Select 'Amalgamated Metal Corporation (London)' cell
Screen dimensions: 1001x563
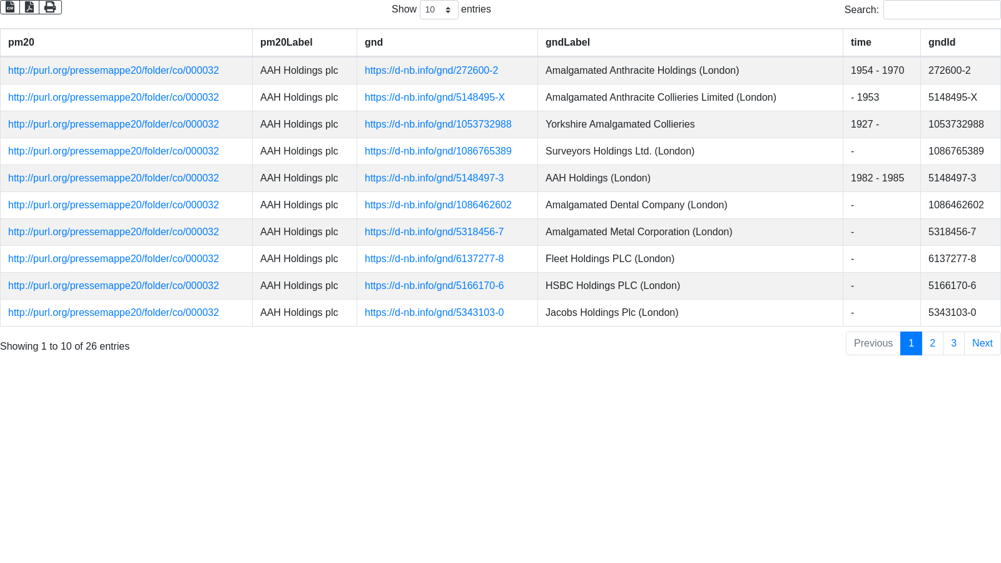click(x=690, y=232)
